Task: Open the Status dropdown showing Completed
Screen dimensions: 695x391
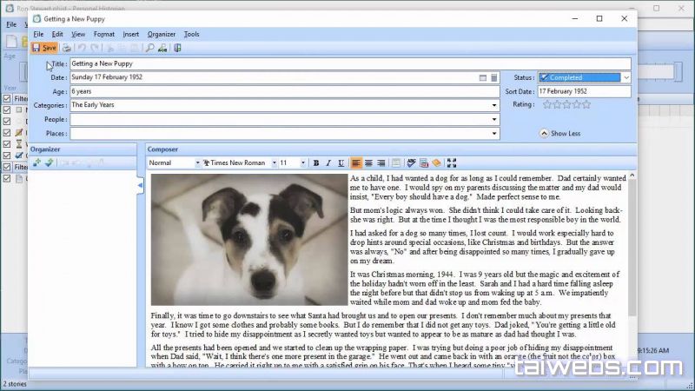Action: 626,77
